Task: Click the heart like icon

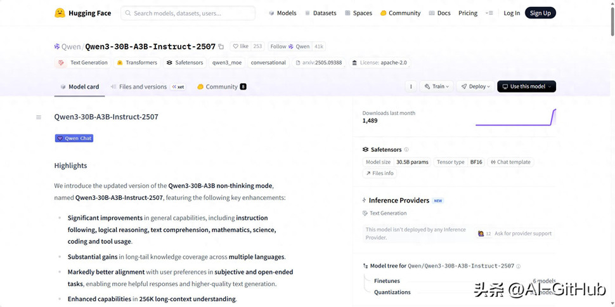Action: pos(235,46)
